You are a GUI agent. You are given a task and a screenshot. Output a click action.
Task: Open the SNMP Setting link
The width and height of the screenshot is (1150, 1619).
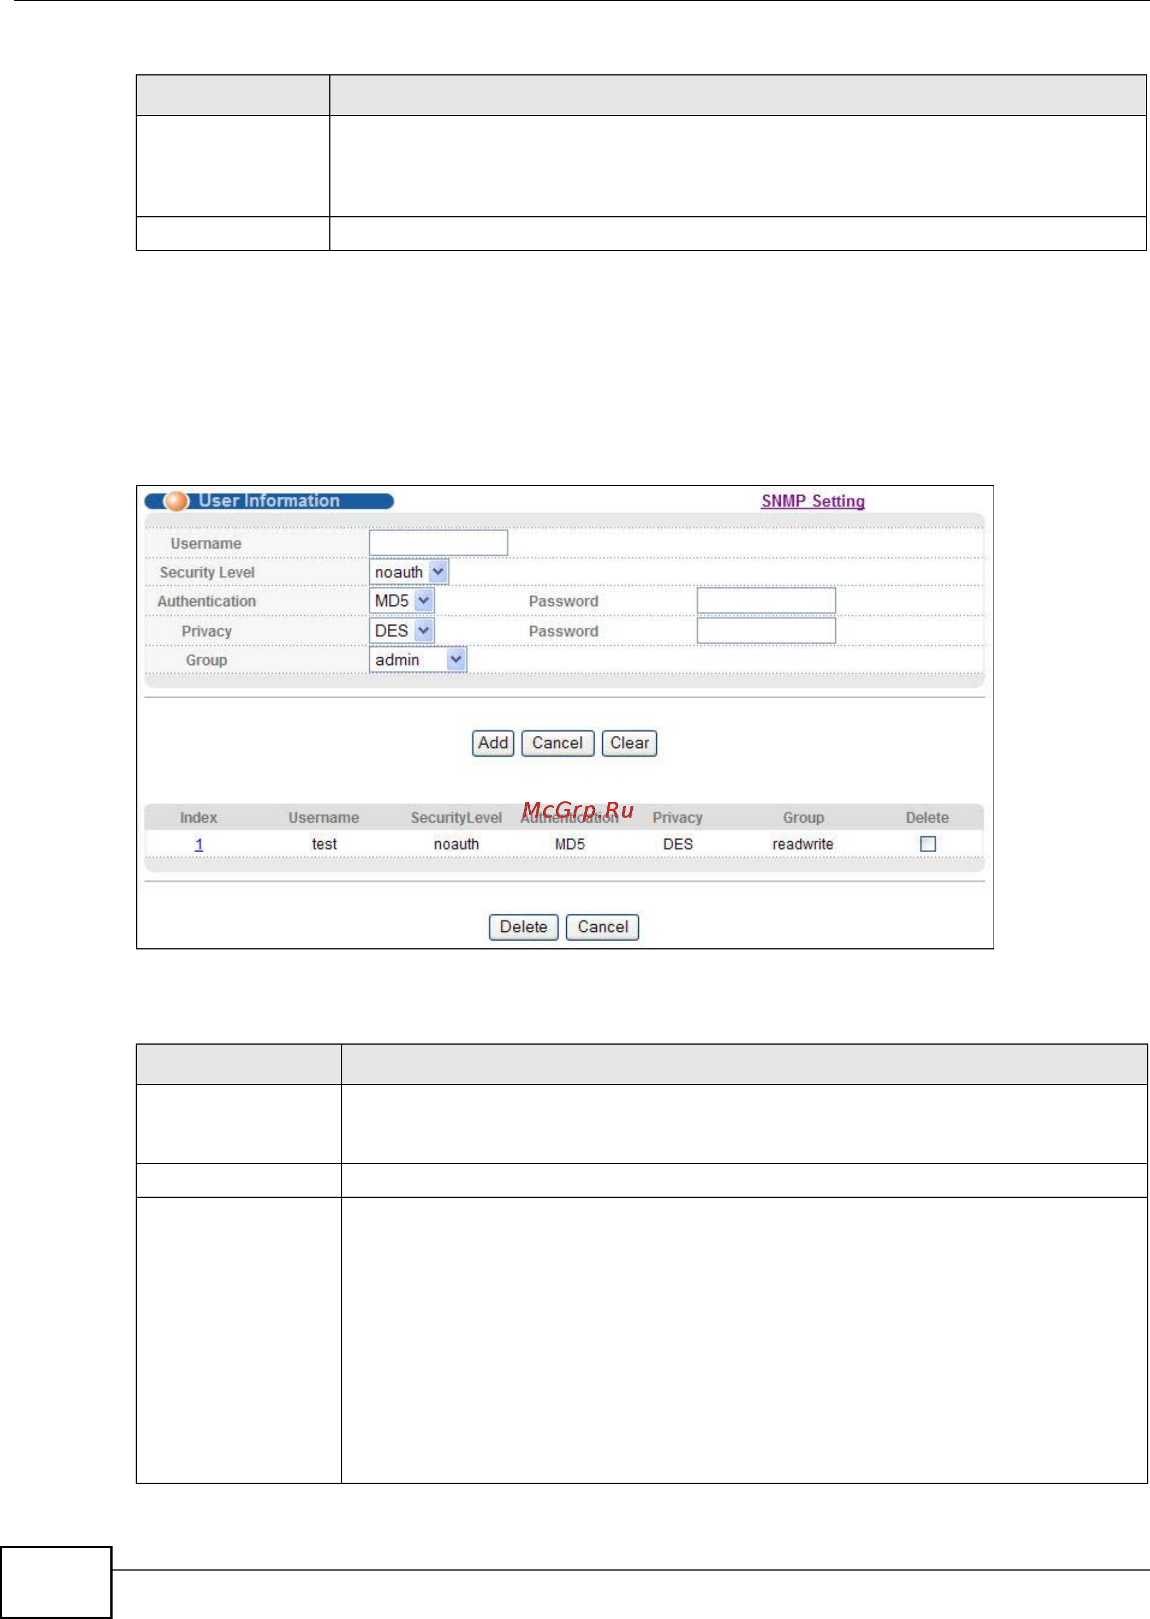tap(812, 501)
